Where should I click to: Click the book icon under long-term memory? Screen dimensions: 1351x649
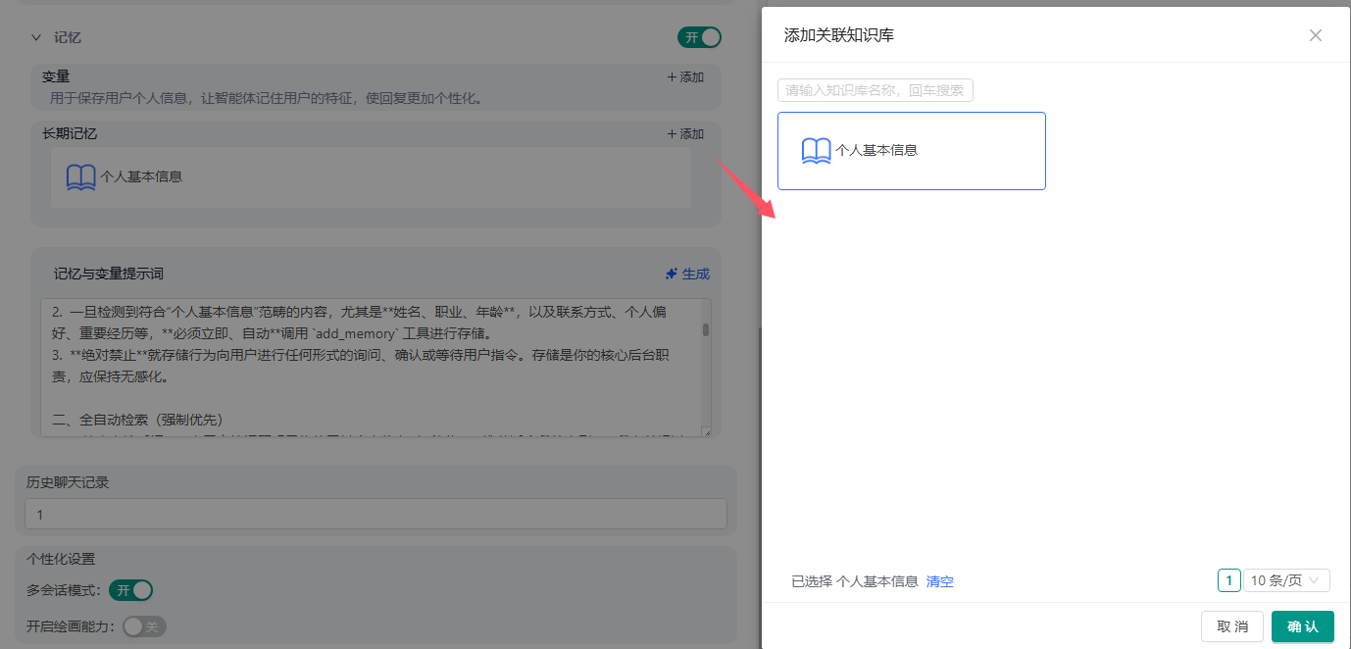click(x=80, y=177)
